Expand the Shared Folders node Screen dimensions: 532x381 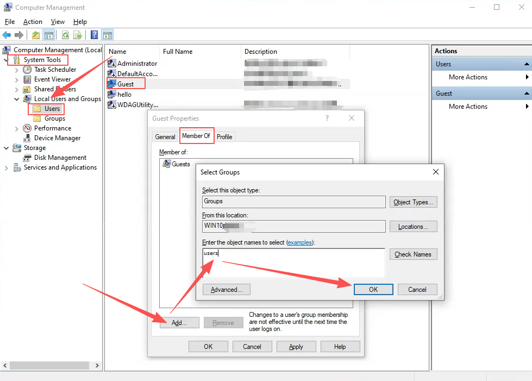[x=17, y=90]
